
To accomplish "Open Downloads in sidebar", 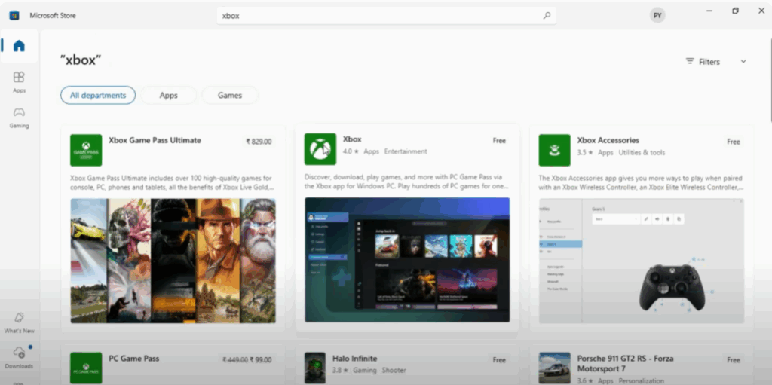I will (x=19, y=357).
